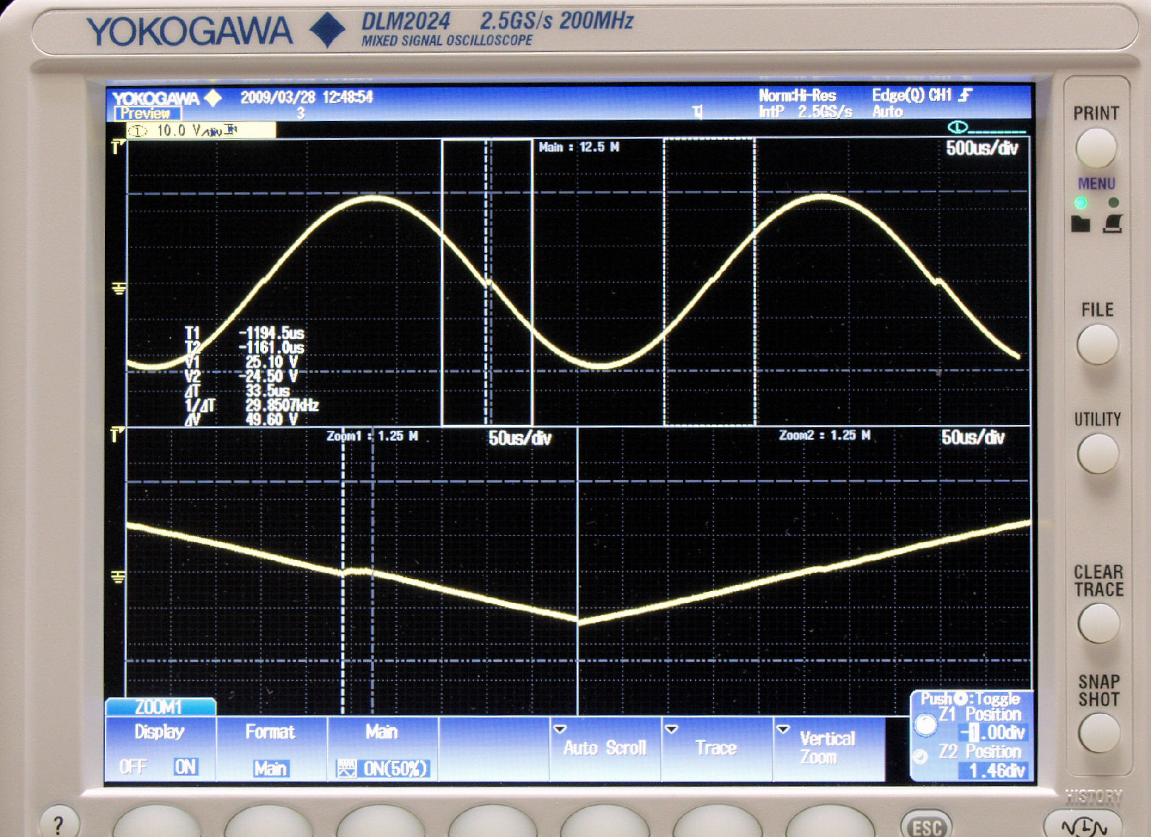This screenshot has height=837, width=1151.
Task: Expand the Vertical Zoom submenu
Action: (x=827, y=747)
